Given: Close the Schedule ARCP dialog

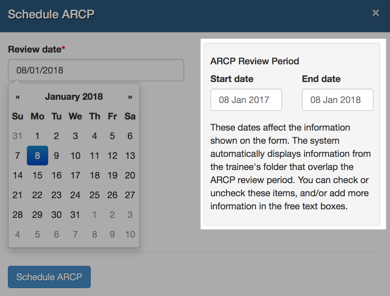Looking at the screenshot, I should (x=376, y=13).
